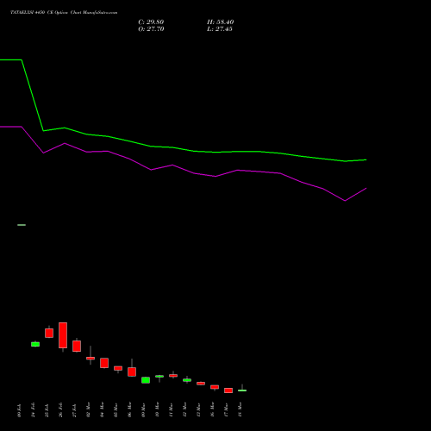This screenshot has width=431, height=431.
Task: Click the 02 Mar date label
Action: 88,409
